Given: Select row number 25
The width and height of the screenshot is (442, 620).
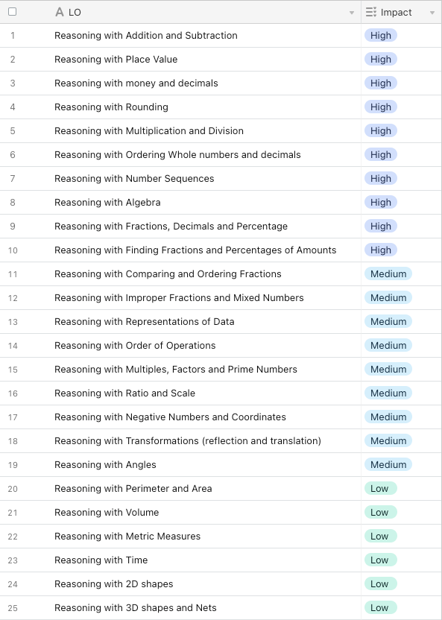Looking at the screenshot, I should click(13, 608).
